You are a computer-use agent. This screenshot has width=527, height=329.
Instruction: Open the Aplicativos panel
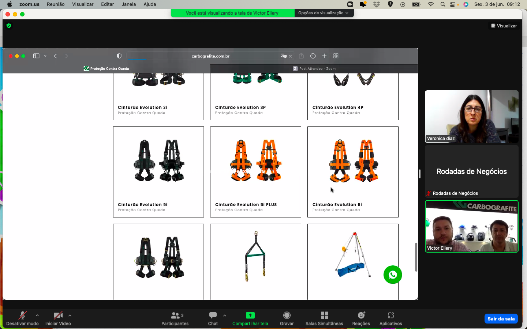390,318
